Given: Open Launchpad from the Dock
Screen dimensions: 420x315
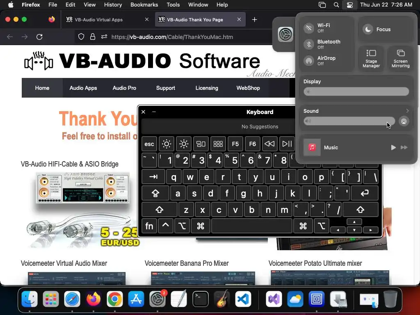Looking at the screenshot, I should [x=50, y=299].
